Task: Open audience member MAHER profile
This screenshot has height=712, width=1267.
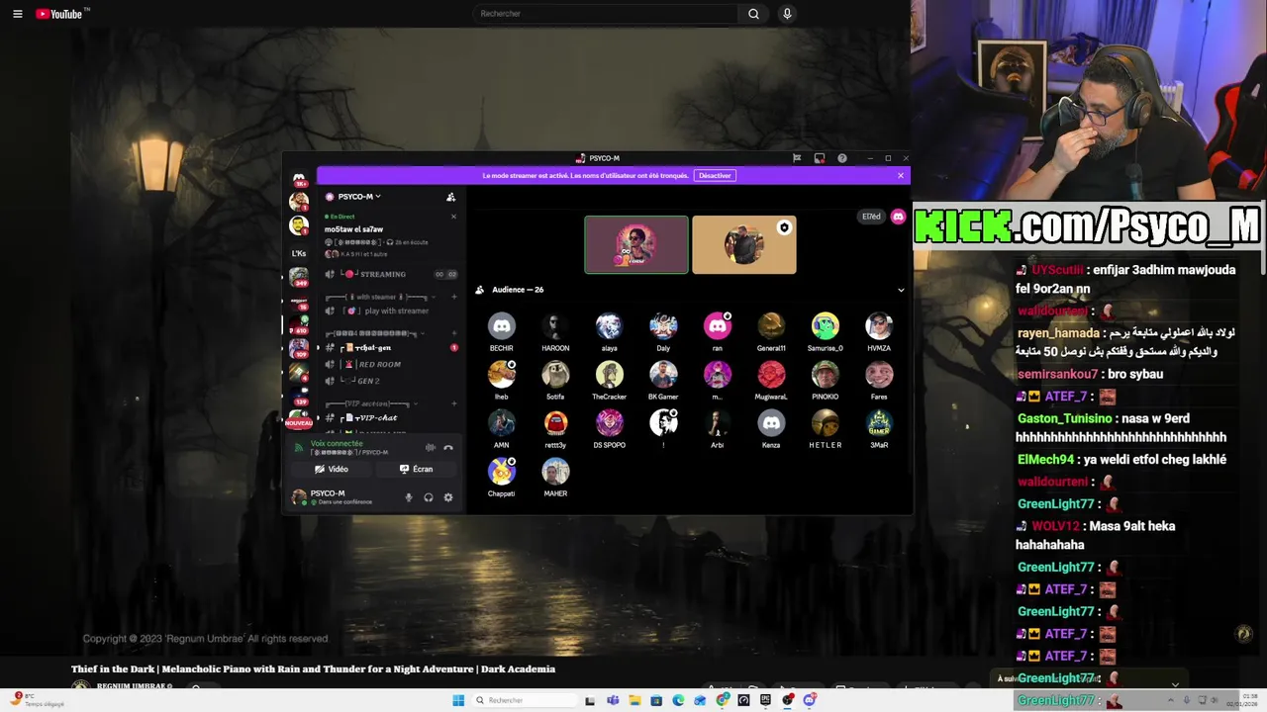Action: 555,478
